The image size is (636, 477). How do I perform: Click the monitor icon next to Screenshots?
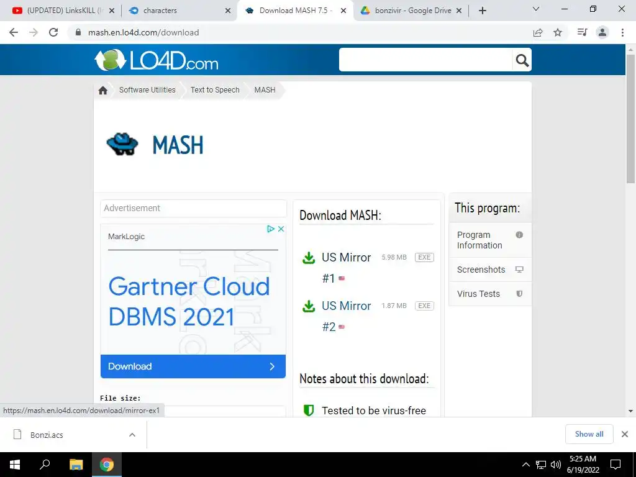point(519,270)
